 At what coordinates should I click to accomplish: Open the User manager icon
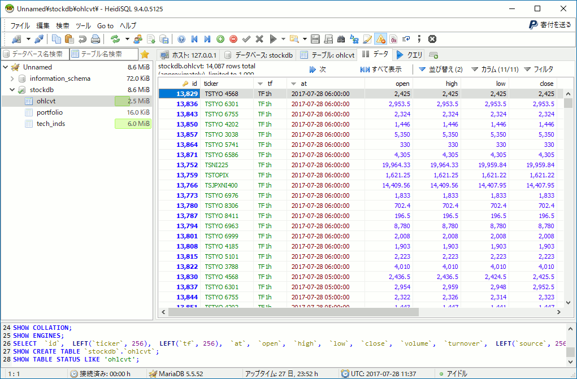(138, 39)
